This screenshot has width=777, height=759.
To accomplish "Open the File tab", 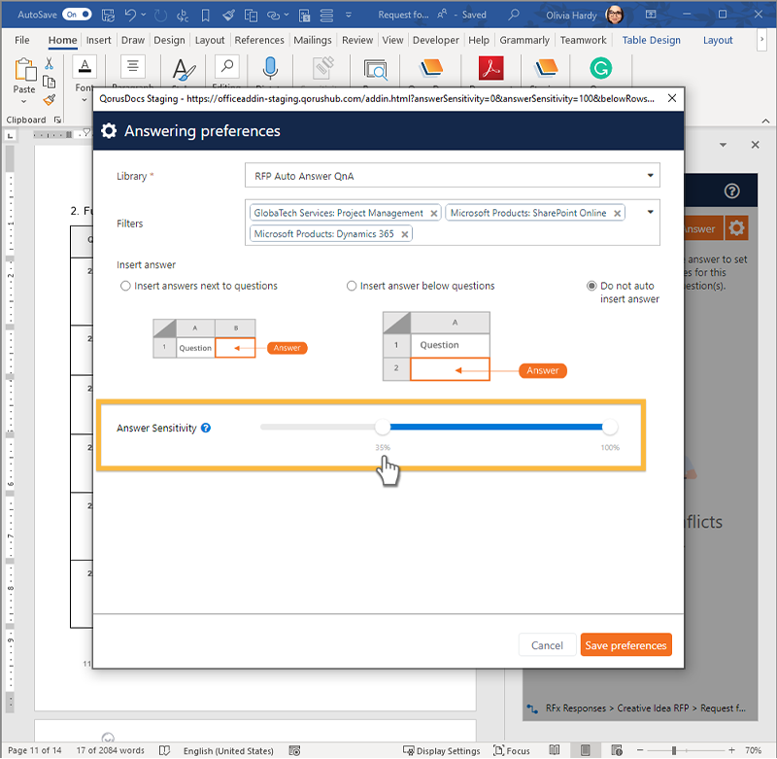I will tap(21, 40).
